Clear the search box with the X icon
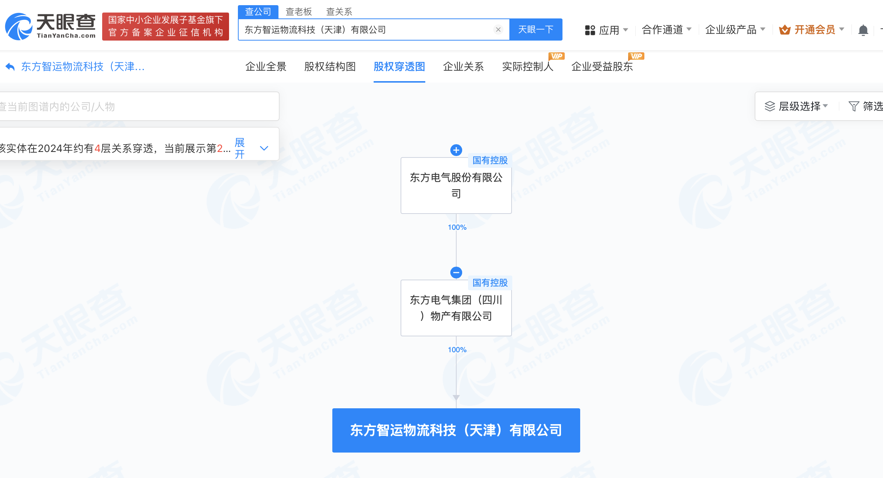 (x=498, y=30)
